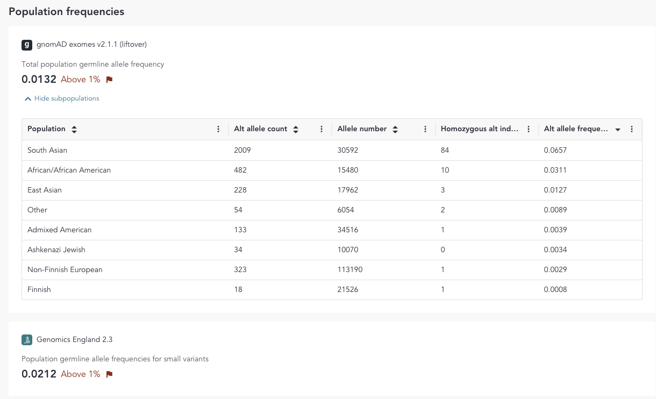Click the gnomAD logo icon
The height and width of the screenshot is (399, 656).
click(x=27, y=45)
